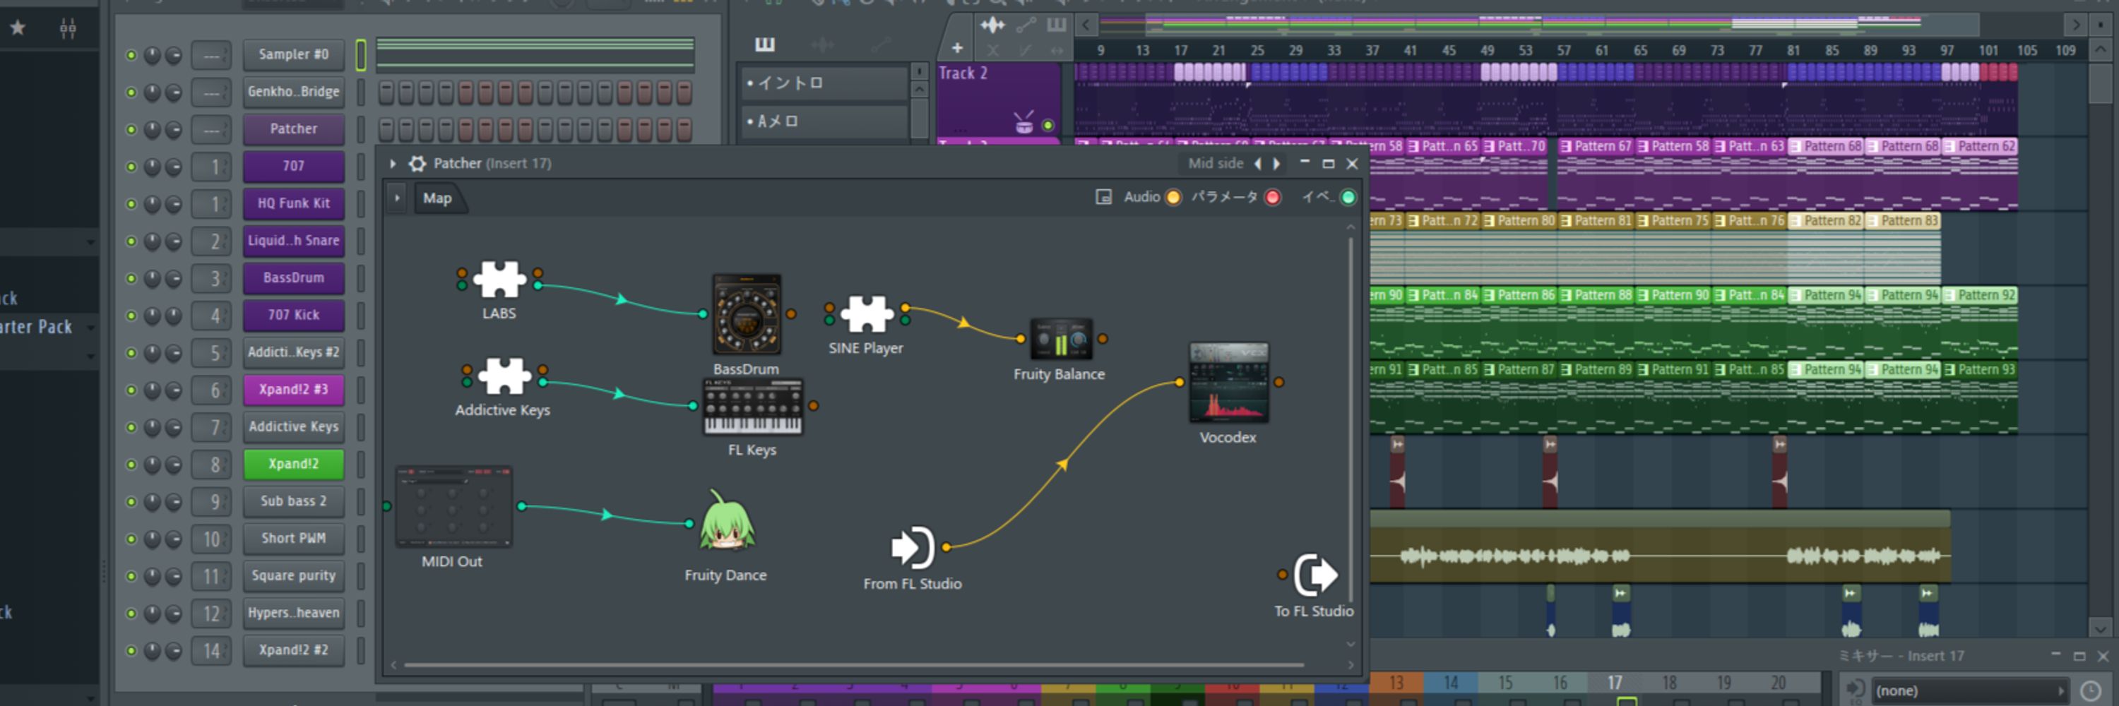
Task: Select the Aメロ picker item
Action: pyautogui.click(x=824, y=121)
